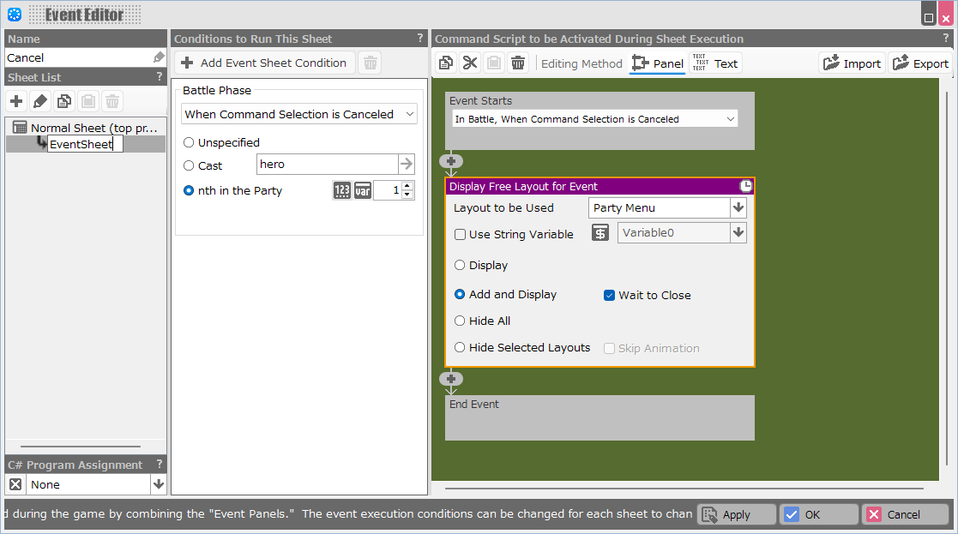The image size is (958, 534).
Task: Uncheck the Wait to Close checkbox
Action: pyautogui.click(x=609, y=295)
